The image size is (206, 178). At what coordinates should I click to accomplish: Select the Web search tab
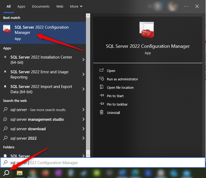pyautogui.click(x=60, y=6)
